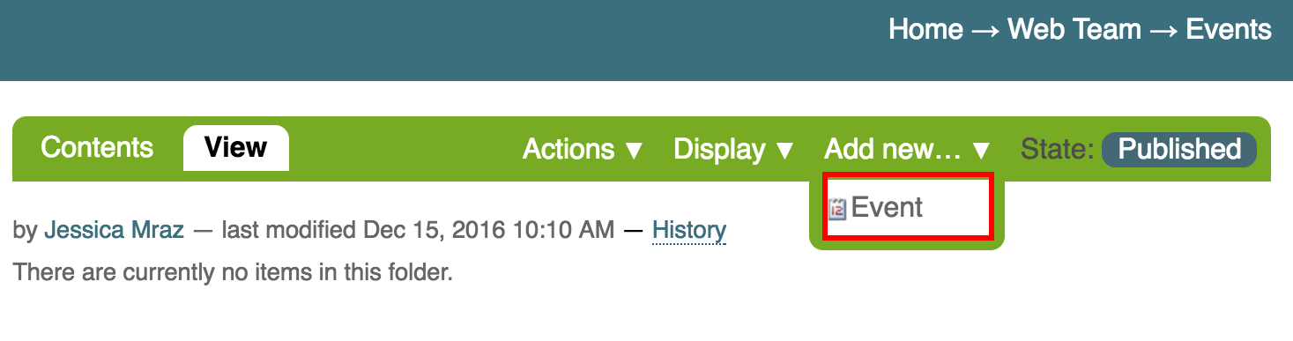The image size is (1293, 341).
Task: Click the State: label
Action: (x=1058, y=149)
